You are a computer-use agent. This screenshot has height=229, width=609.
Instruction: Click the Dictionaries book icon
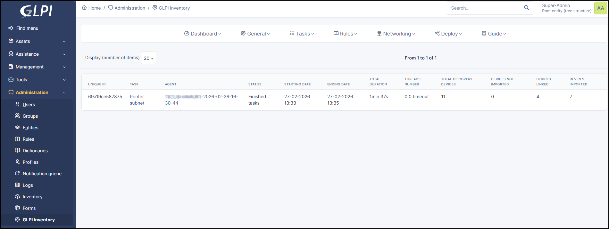(x=18, y=150)
